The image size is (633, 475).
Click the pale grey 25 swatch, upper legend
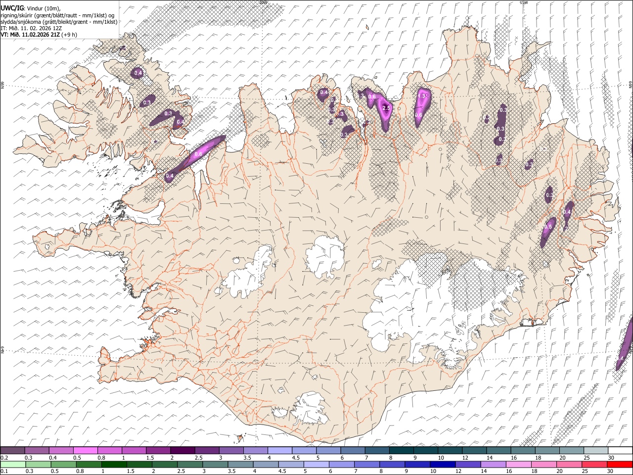[x=595, y=451]
